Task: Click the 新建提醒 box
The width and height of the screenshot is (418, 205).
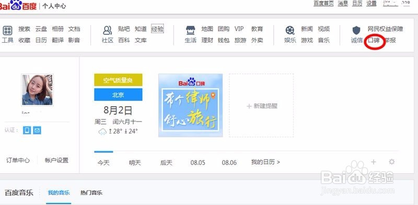Action: tap(262, 106)
